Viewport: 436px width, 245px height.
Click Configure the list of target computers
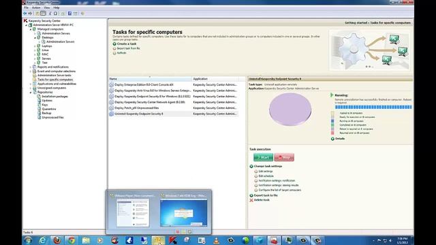(x=280, y=190)
